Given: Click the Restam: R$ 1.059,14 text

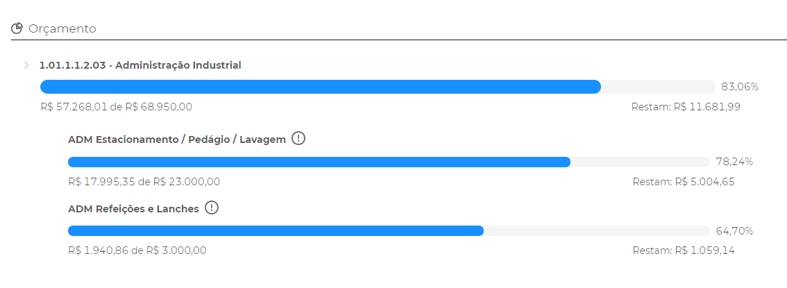Looking at the screenshot, I should [684, 251].
